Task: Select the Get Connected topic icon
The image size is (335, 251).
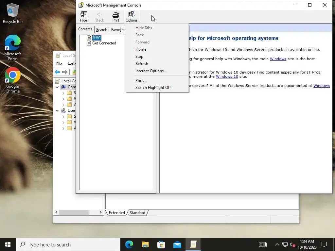Action: pos(89,43)
